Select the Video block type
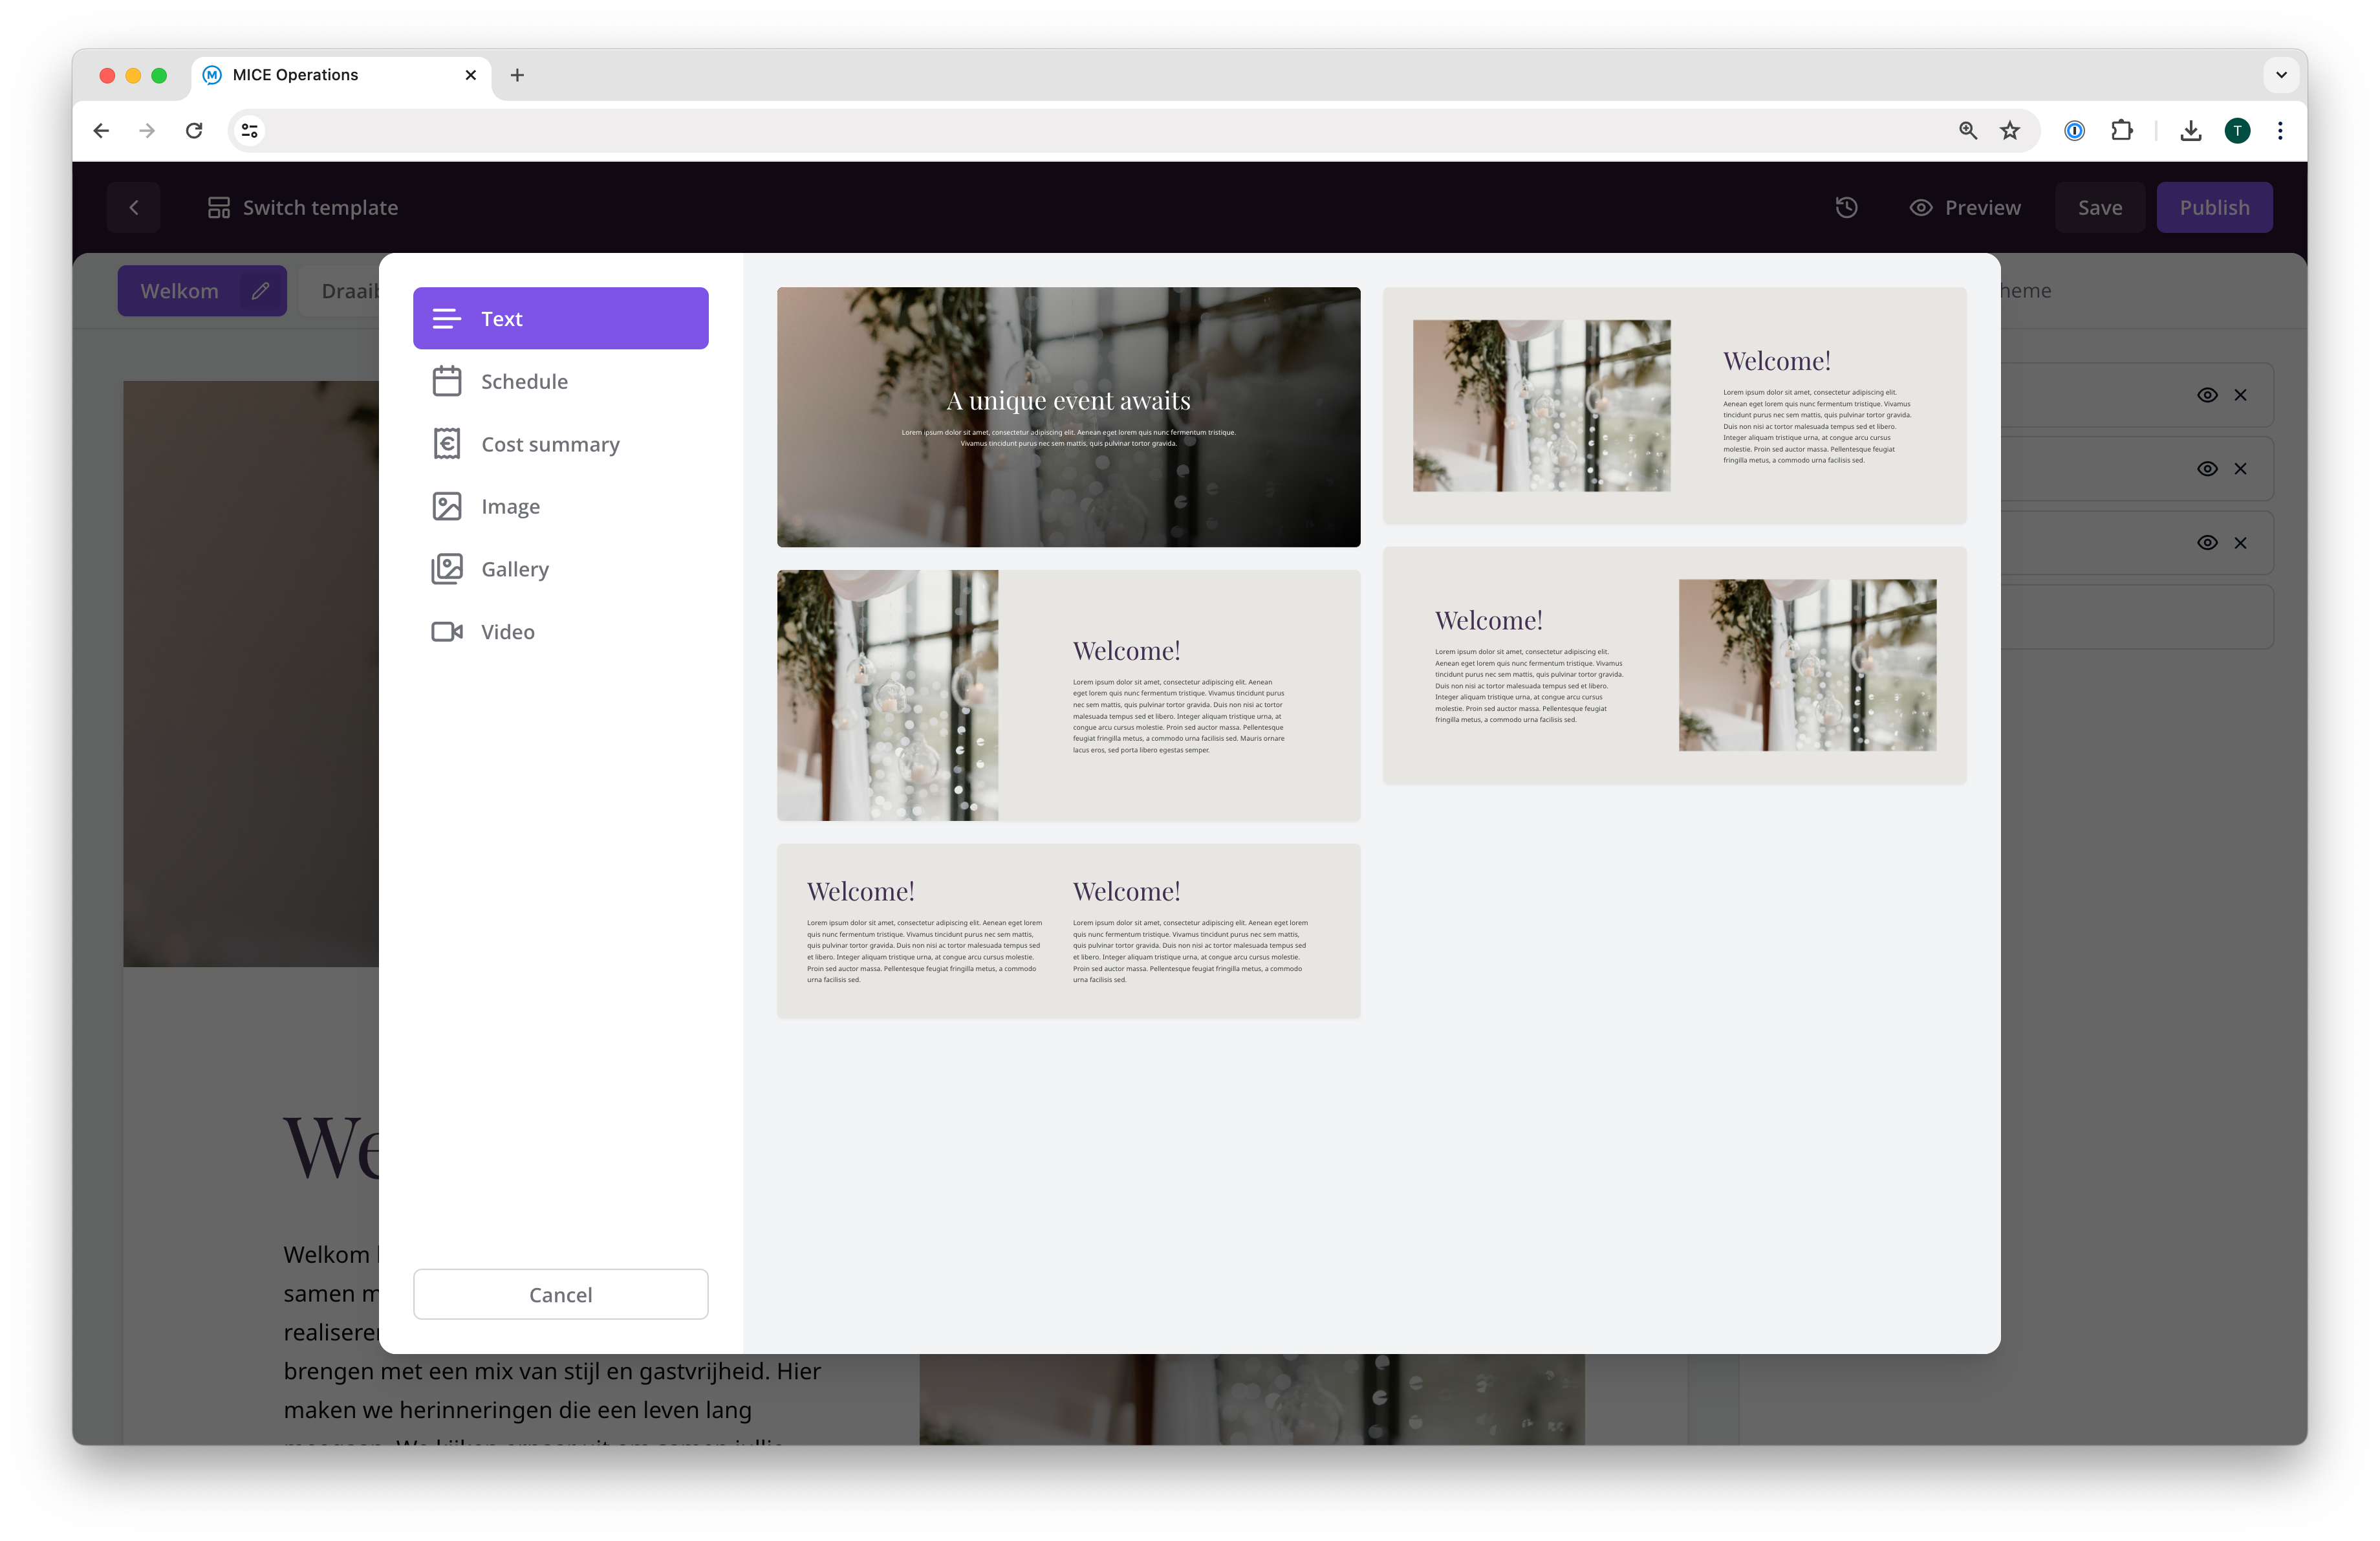This screenshot has width=2380, height=1541. tap(507, 632)
